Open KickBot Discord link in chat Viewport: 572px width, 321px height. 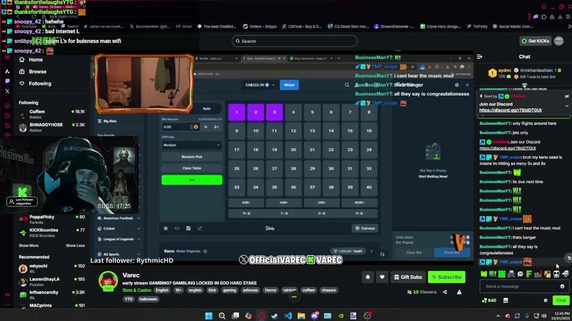click(x=507, y=148)
